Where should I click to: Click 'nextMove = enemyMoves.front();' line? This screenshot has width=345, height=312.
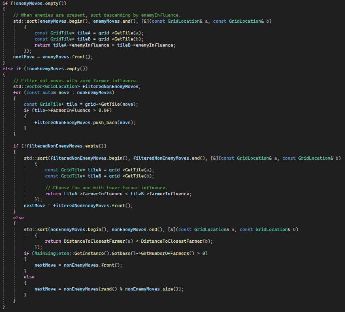click(53, 57)
